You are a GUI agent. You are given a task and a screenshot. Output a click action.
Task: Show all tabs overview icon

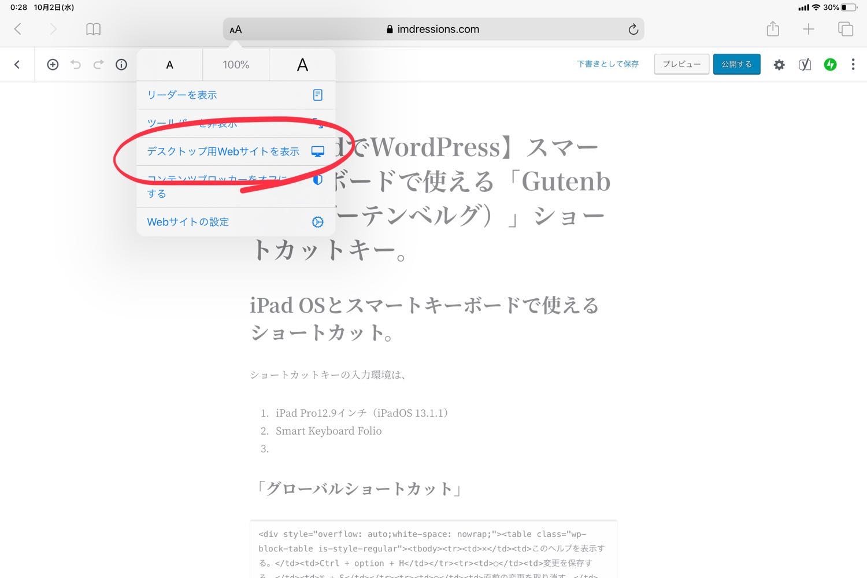point(846,29)
